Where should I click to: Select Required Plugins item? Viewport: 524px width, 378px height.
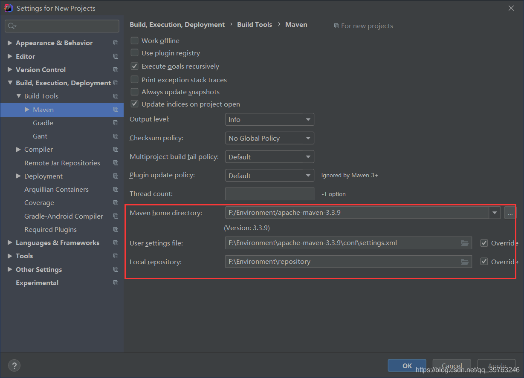pyautogui.click(x=50, y=229)
